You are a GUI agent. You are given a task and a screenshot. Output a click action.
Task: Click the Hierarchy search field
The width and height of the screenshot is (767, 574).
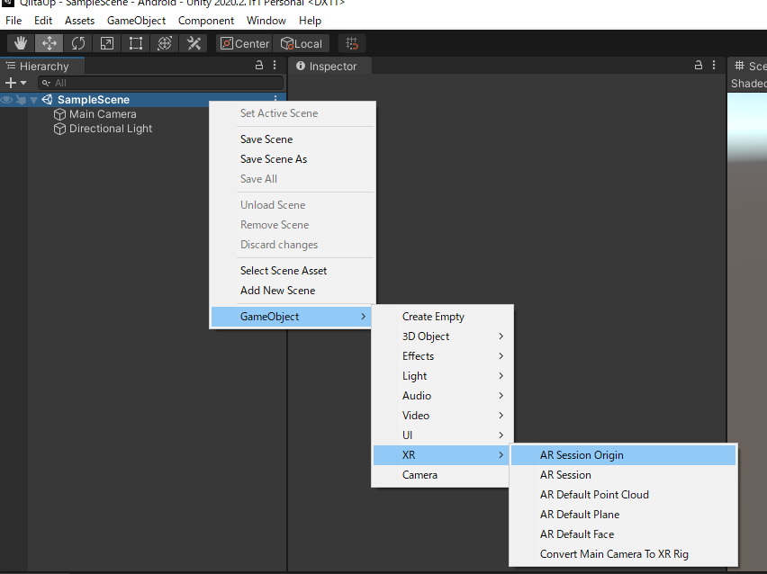160,83
